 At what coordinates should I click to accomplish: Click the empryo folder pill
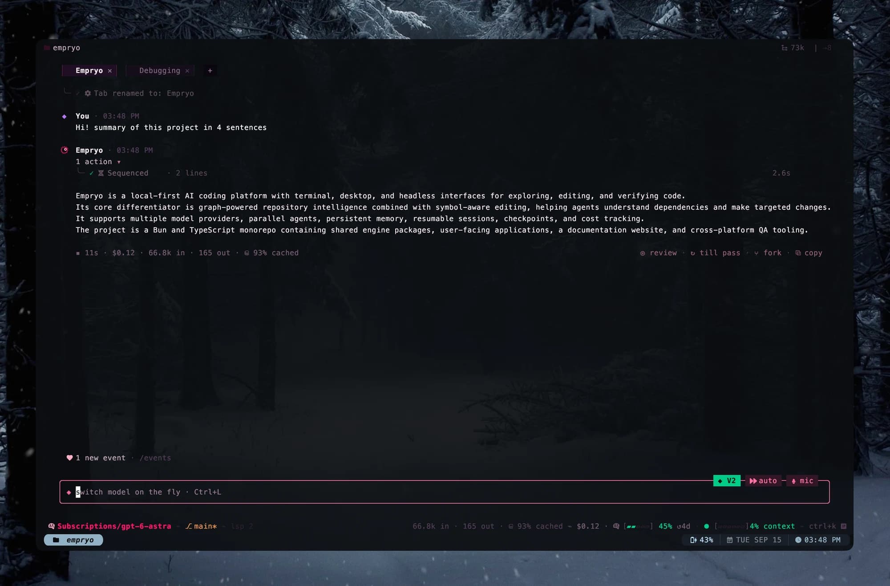tap(73, 540)
